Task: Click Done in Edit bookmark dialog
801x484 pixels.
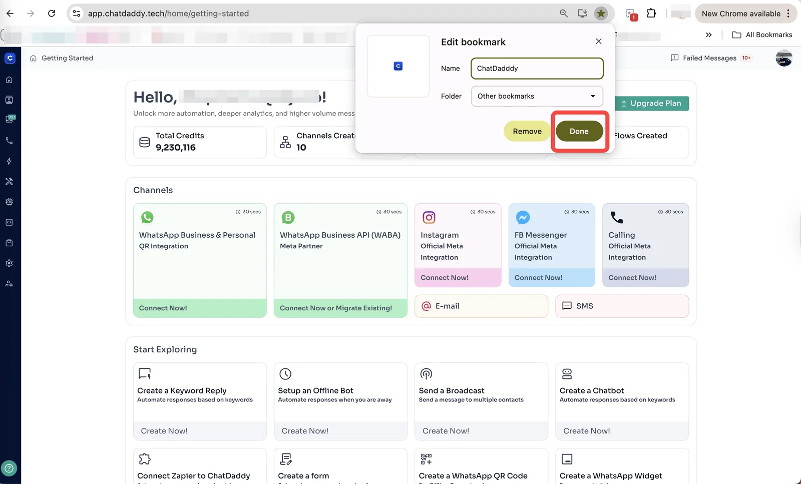Action: 579,131
